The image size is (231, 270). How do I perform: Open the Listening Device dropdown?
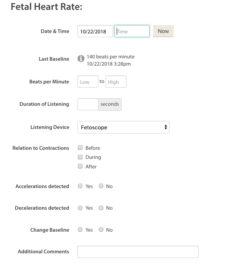click(123, 127)
